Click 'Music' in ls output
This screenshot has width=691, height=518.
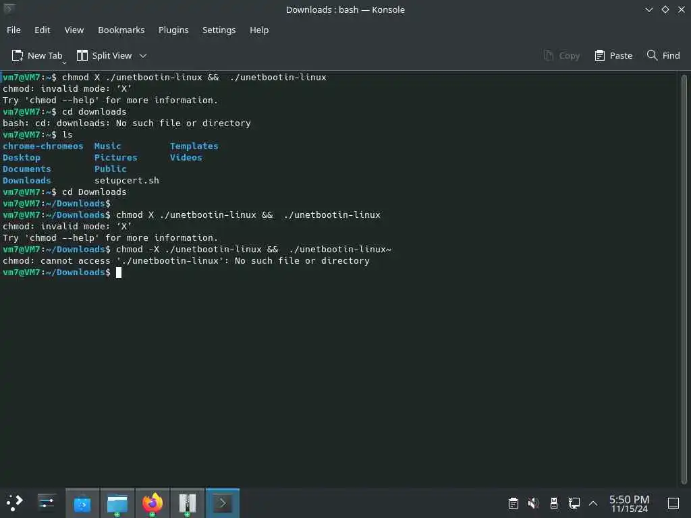107,146
